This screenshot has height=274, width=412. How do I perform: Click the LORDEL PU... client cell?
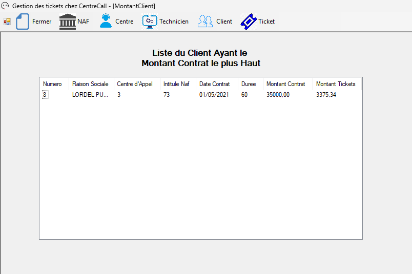coord(90,95)
